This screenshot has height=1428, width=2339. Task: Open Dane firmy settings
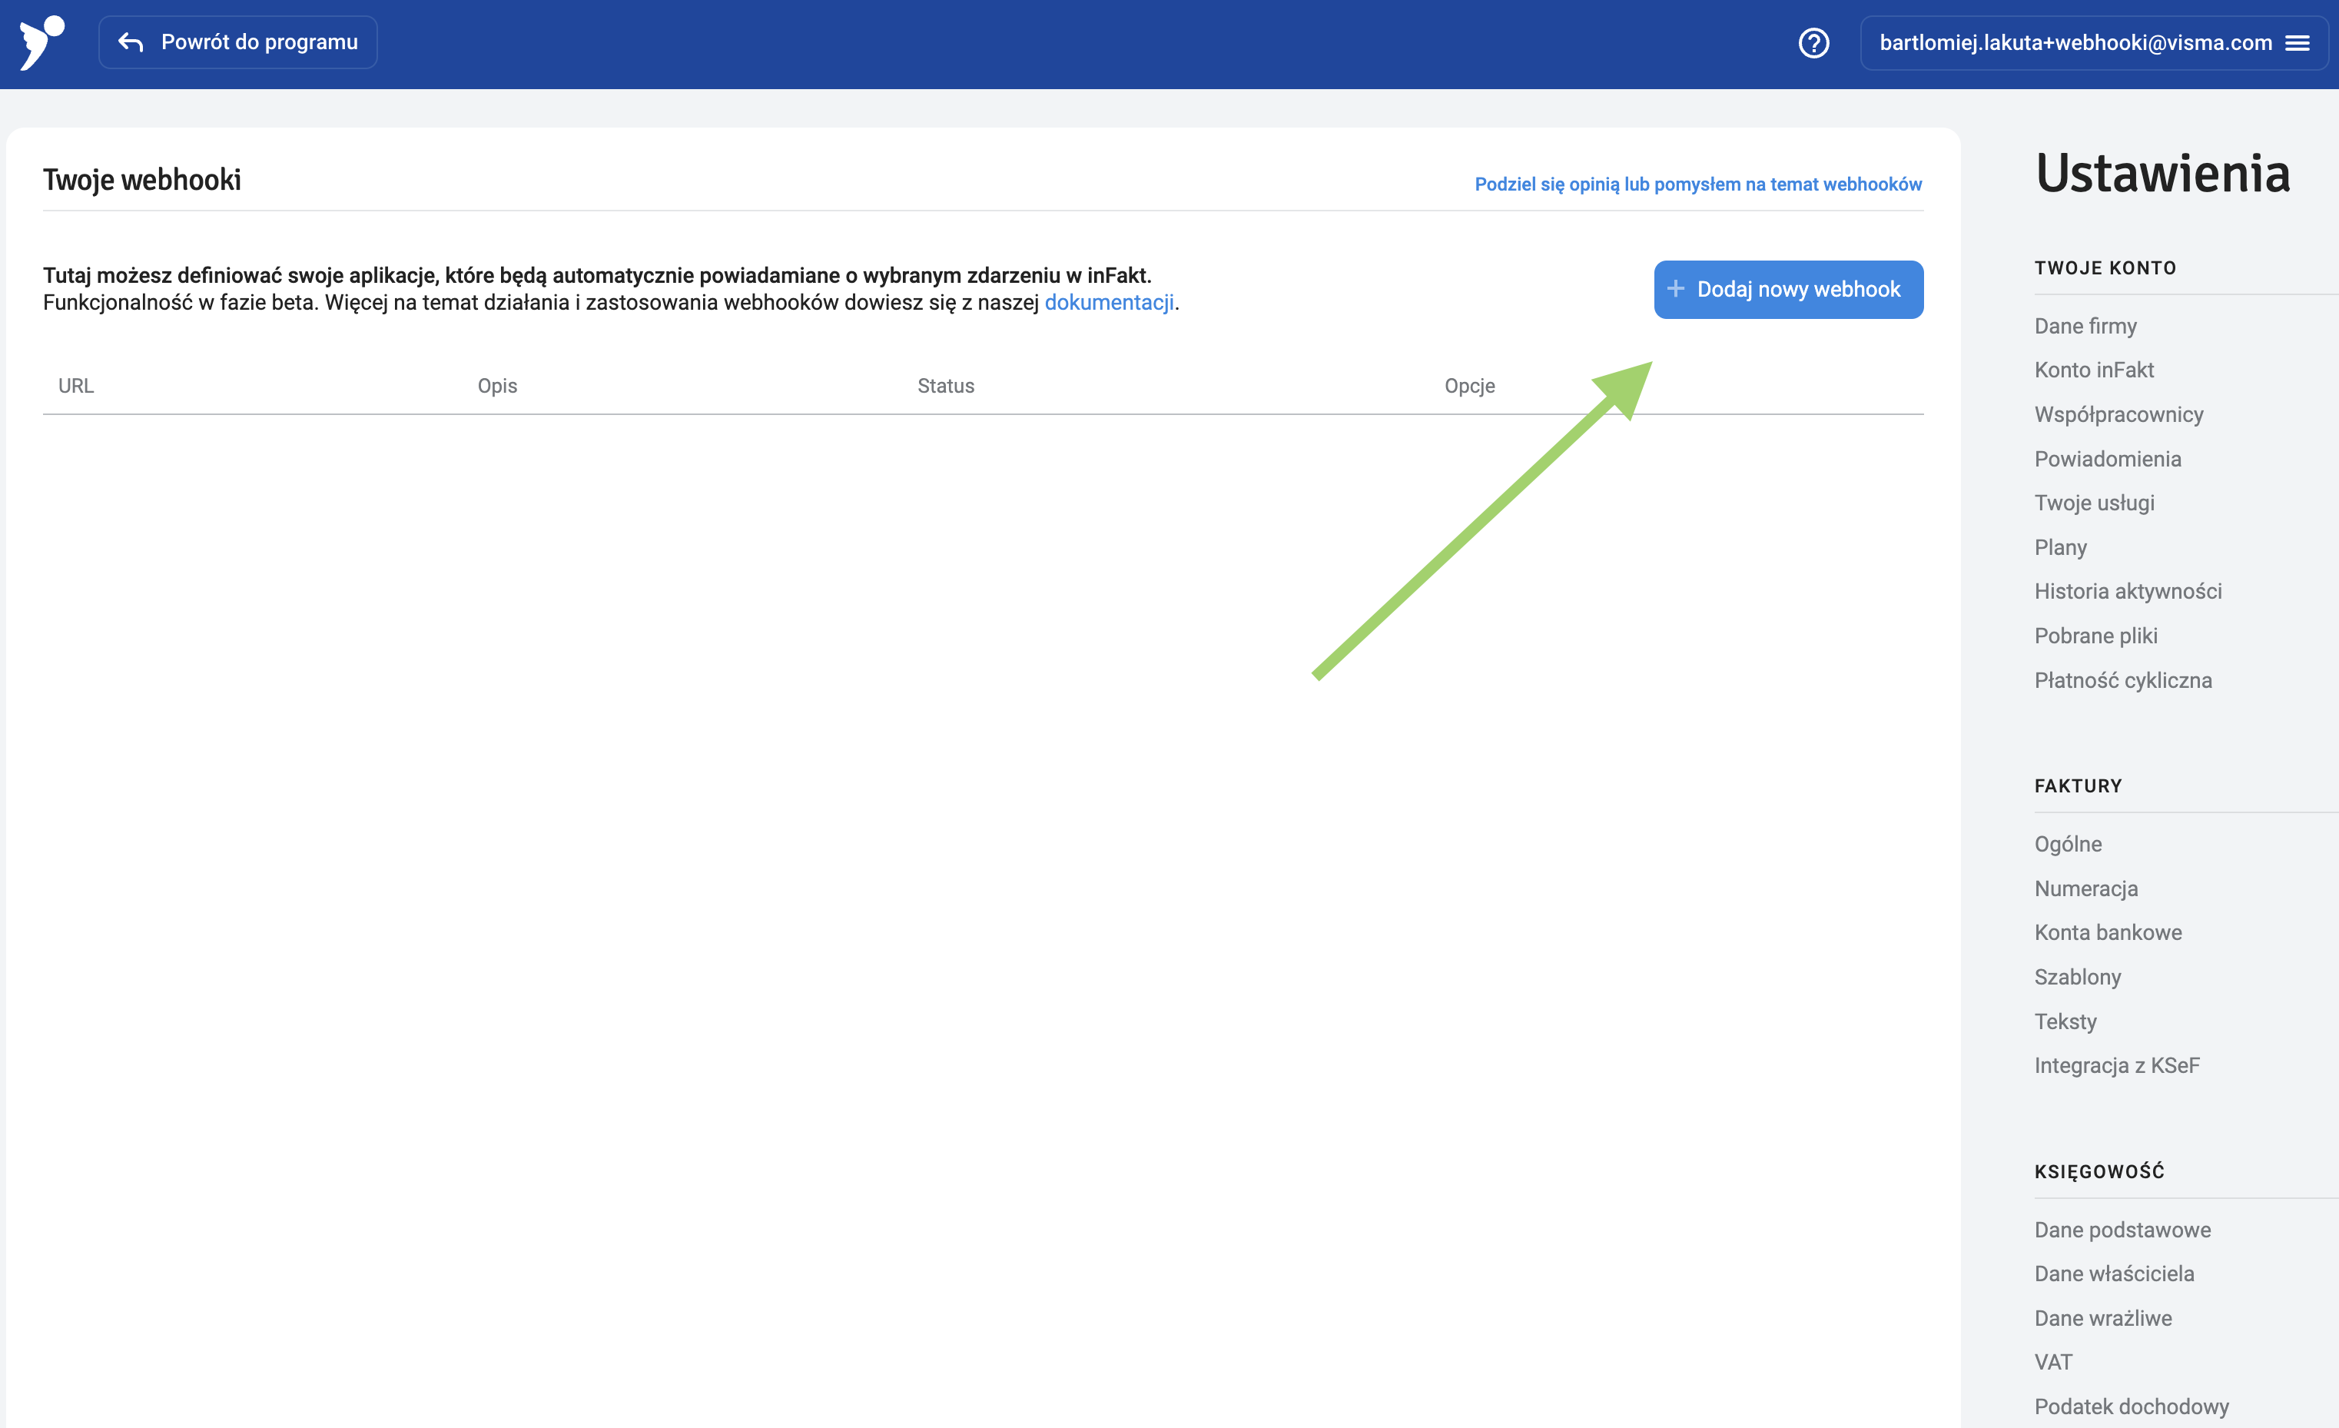tap(2085, 326)
